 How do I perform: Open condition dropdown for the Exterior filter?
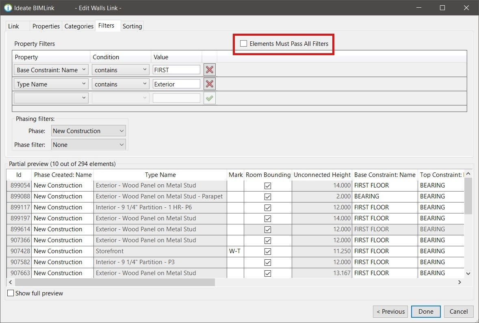pos(120,84)
